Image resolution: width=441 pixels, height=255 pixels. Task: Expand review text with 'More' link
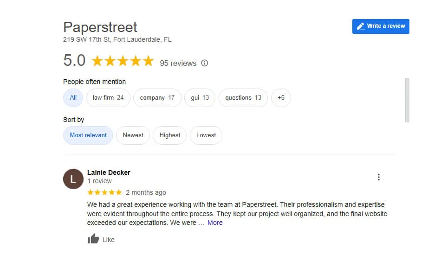(x=215, y=223)
